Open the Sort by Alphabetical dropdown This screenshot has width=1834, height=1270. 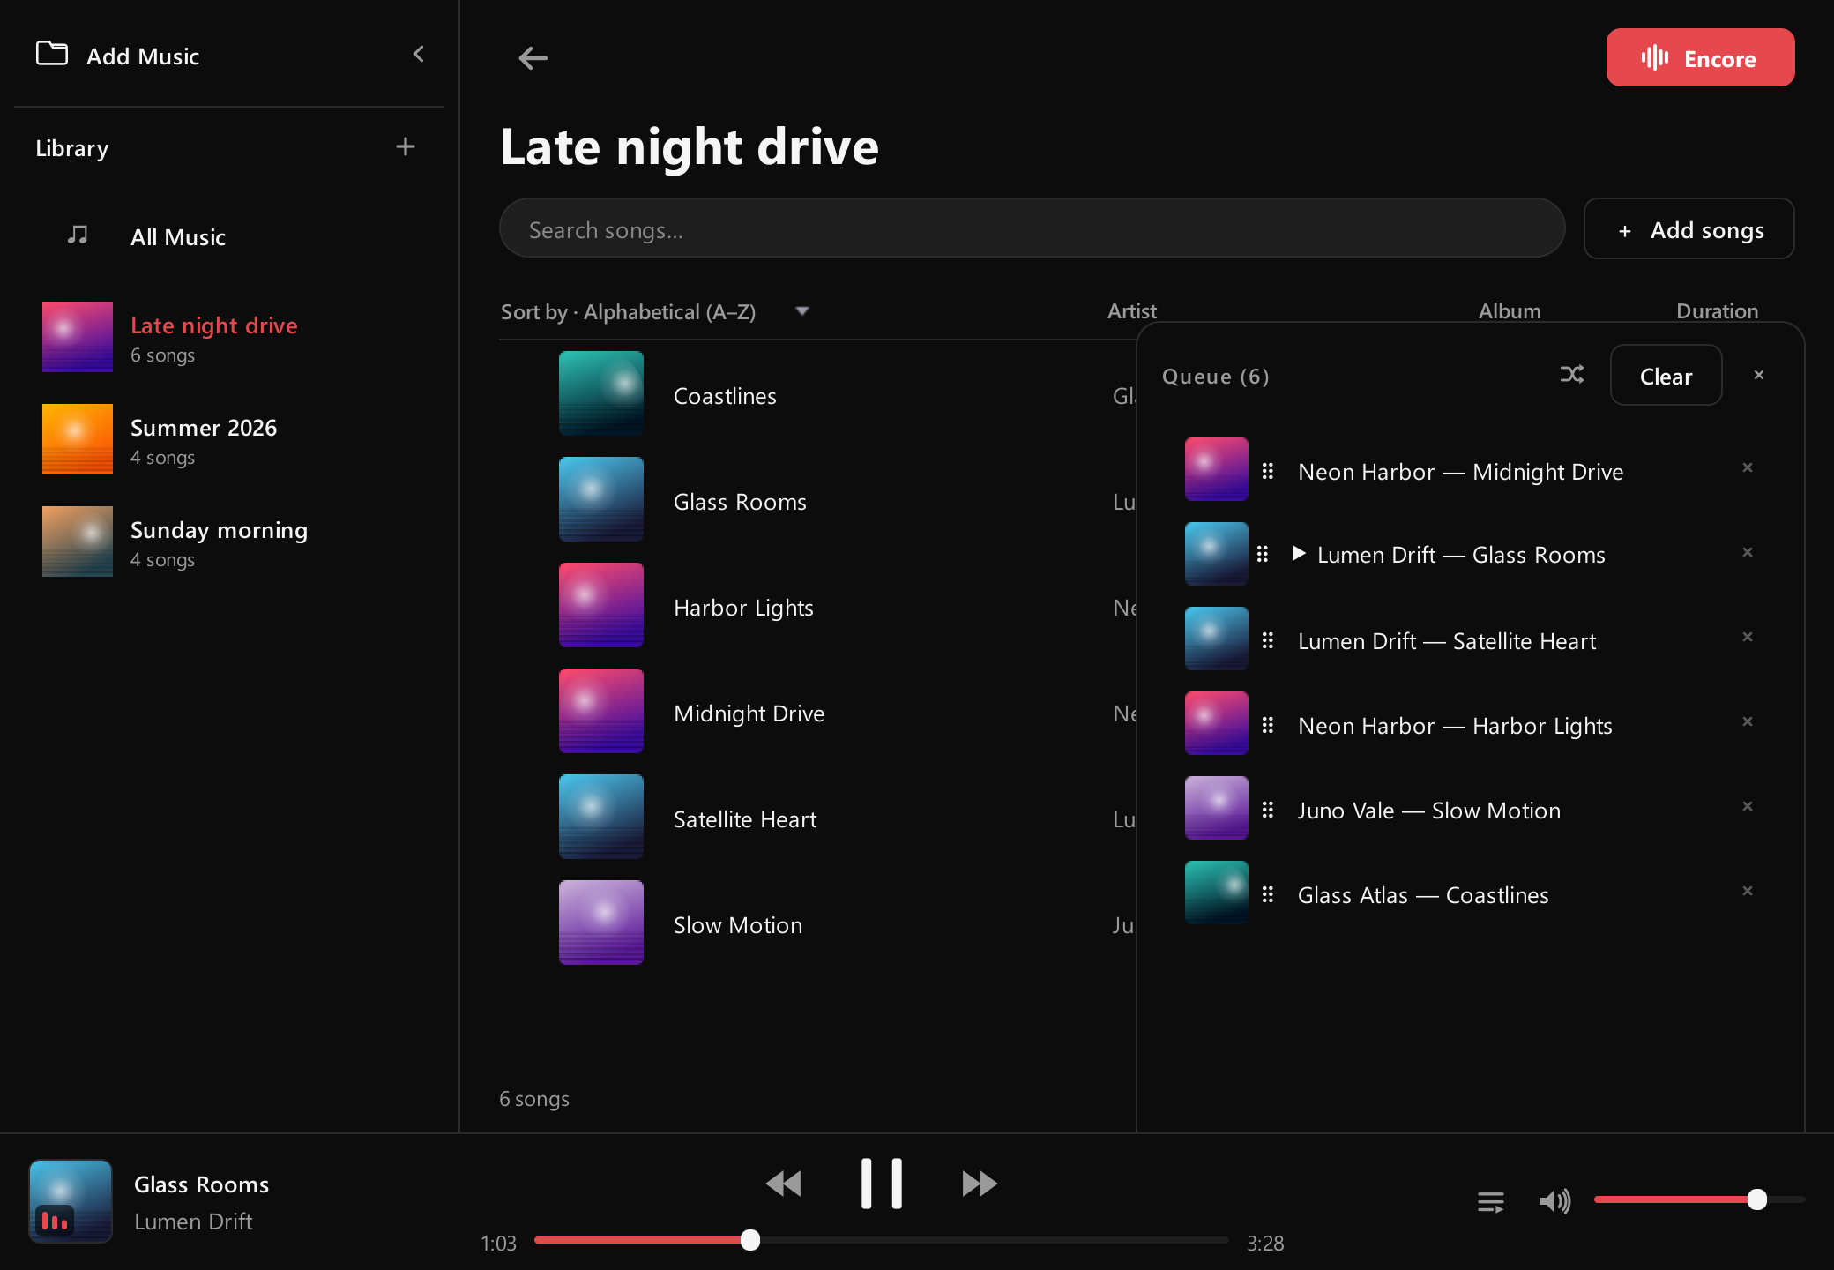click(655, 311)
